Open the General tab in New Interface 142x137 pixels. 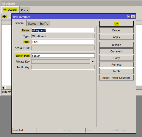click(20, 23)
